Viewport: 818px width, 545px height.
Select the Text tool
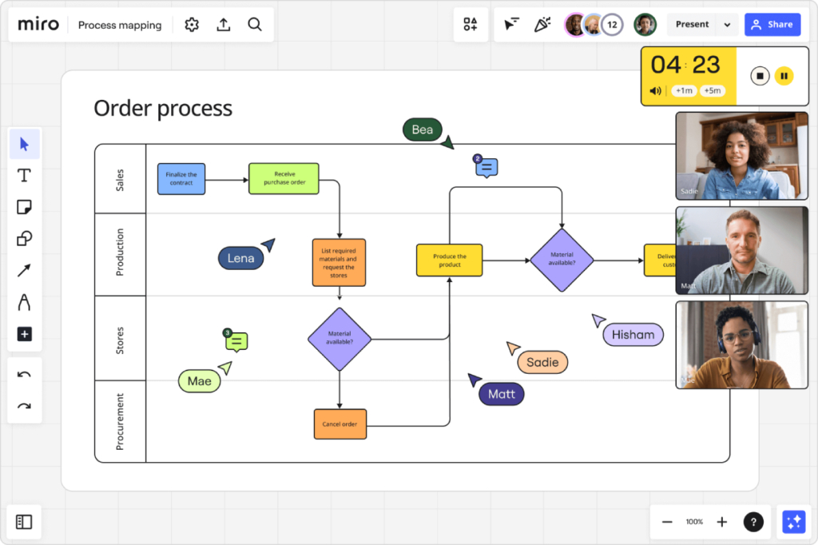(x=24, y=175)
